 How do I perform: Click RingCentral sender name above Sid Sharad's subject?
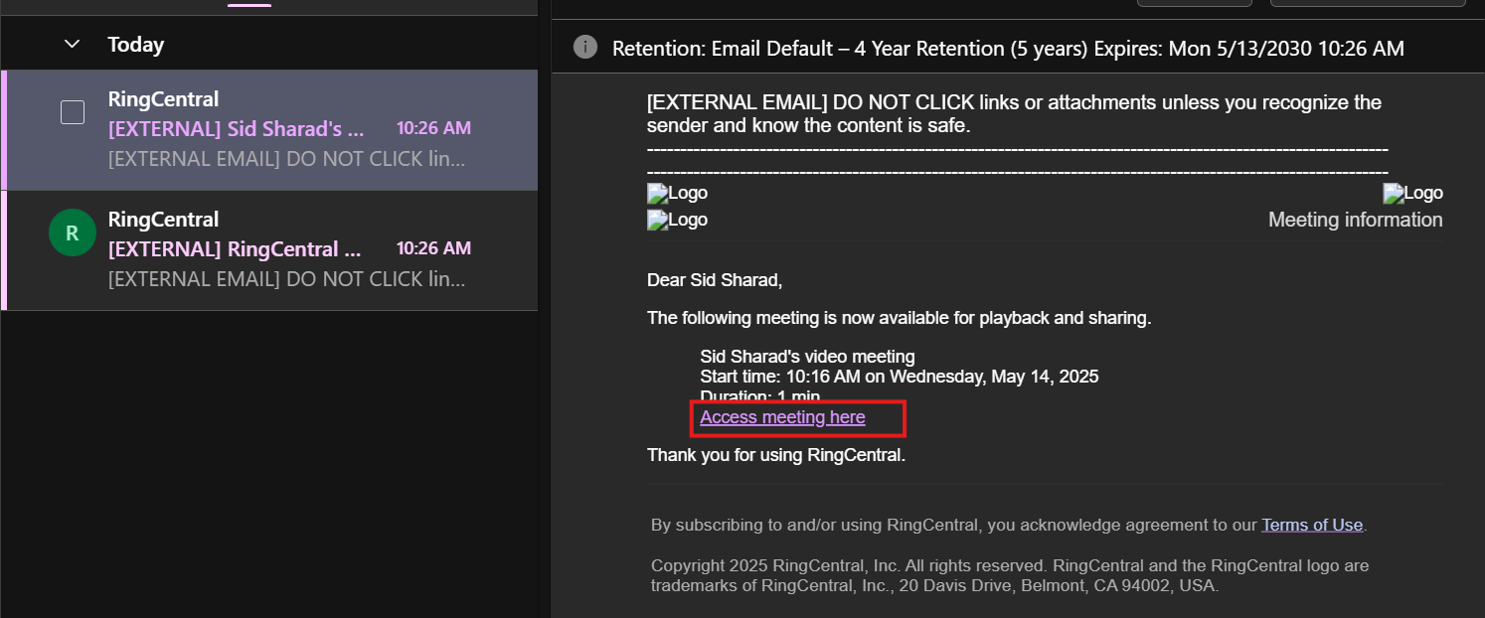(x=163, y=99)
